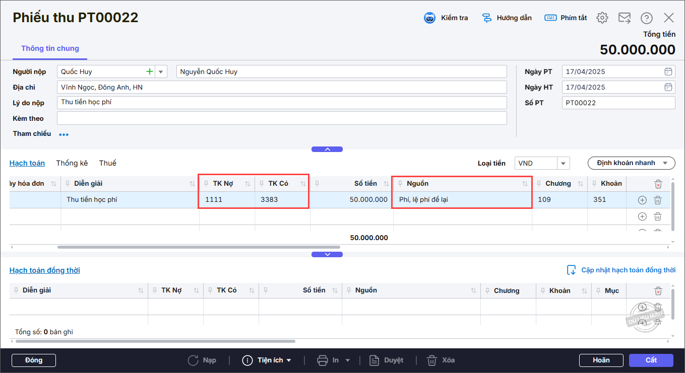This screenshot has height=373, width=685.
Task: Switch to the Thuế tab
Action: click(107, 163)
